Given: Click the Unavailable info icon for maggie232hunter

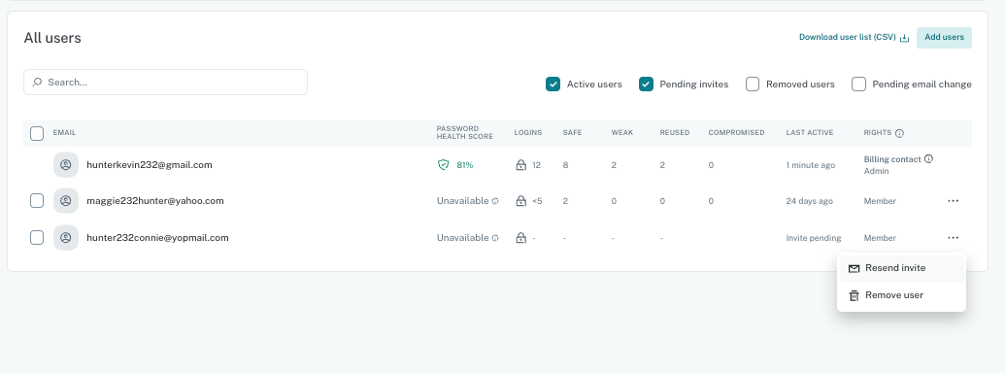Looking at the screenshot, I should pyautogui.click(x=495, y=201).
